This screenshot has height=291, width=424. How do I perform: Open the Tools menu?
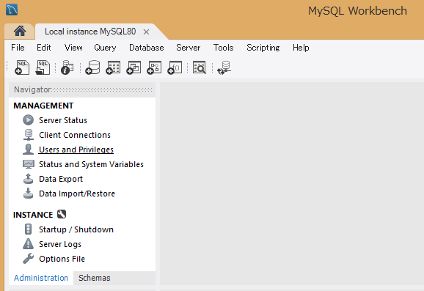[223, 48]
